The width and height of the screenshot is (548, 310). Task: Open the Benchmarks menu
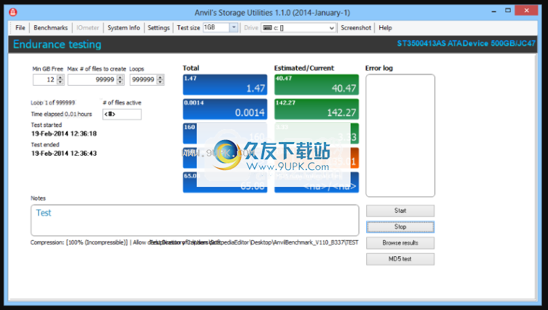tap(50, 28)
